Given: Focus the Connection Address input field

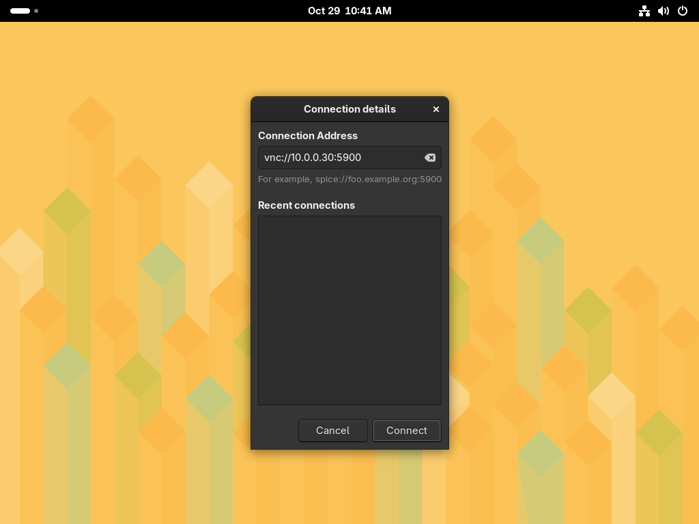Looking at the screenshot, I should (349, 158).
